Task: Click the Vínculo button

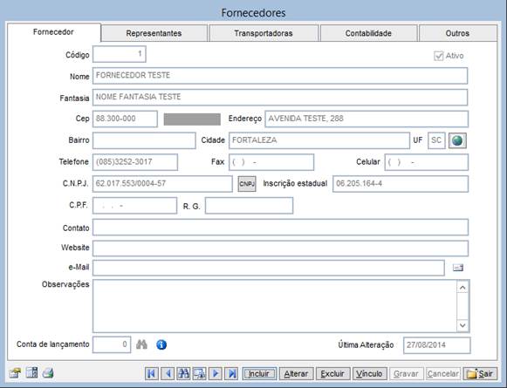Action: coord(369,374)
